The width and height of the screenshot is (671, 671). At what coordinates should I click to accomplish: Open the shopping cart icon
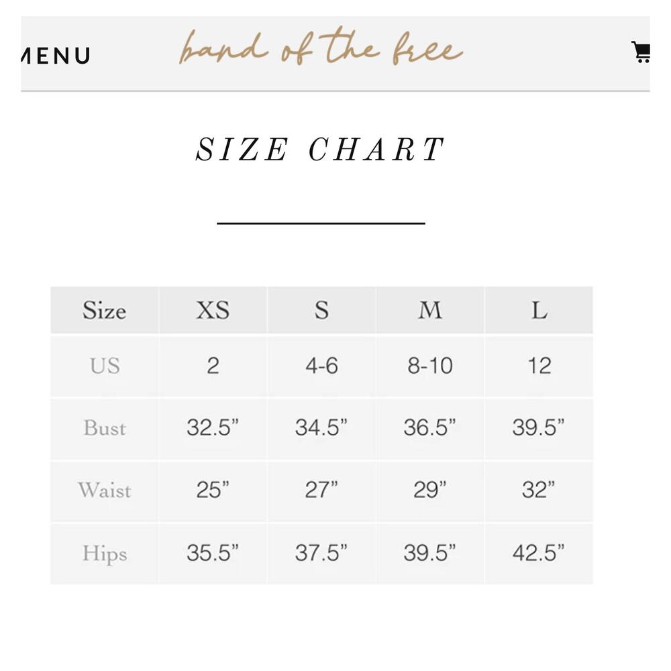(641, 52)
